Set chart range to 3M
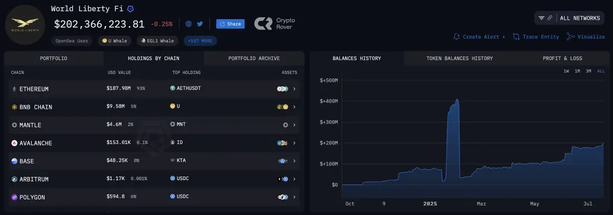 coord(588,71)
